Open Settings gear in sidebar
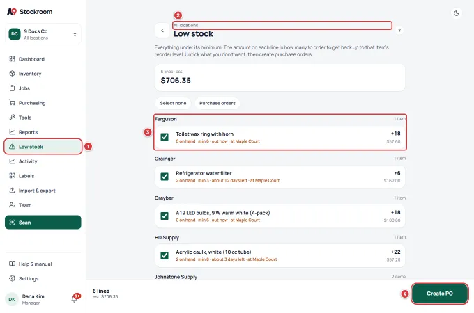Image resolution: width=474 pixels, height=313 pixels. coord(12,278)
